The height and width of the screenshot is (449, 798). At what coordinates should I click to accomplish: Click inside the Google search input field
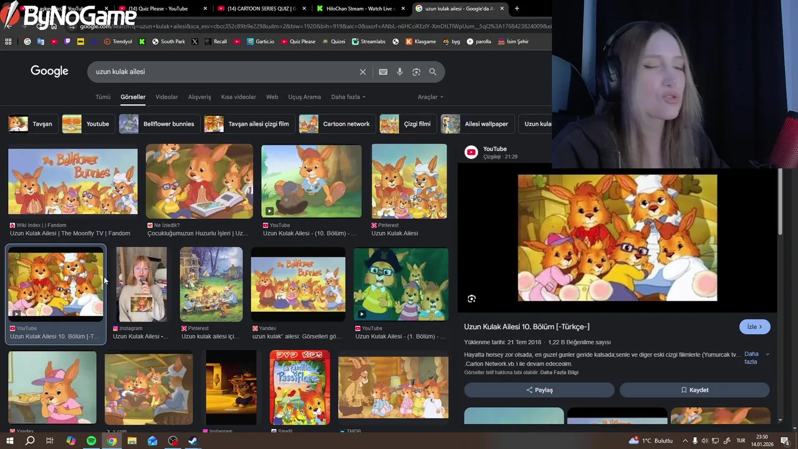pos(224,72)
